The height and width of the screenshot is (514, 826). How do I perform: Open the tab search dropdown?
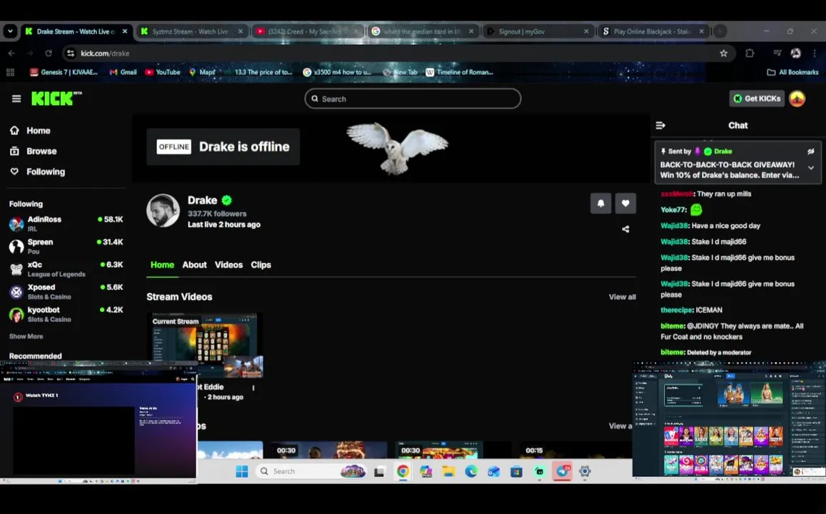tap(10, 31)
